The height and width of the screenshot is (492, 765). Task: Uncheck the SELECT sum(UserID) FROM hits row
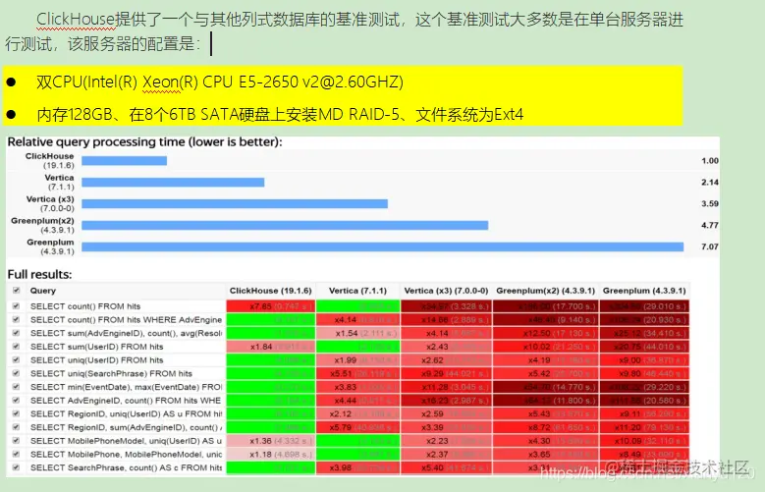pos(16,347)
